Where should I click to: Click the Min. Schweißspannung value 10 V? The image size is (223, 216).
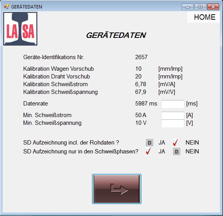coord(141,123)
